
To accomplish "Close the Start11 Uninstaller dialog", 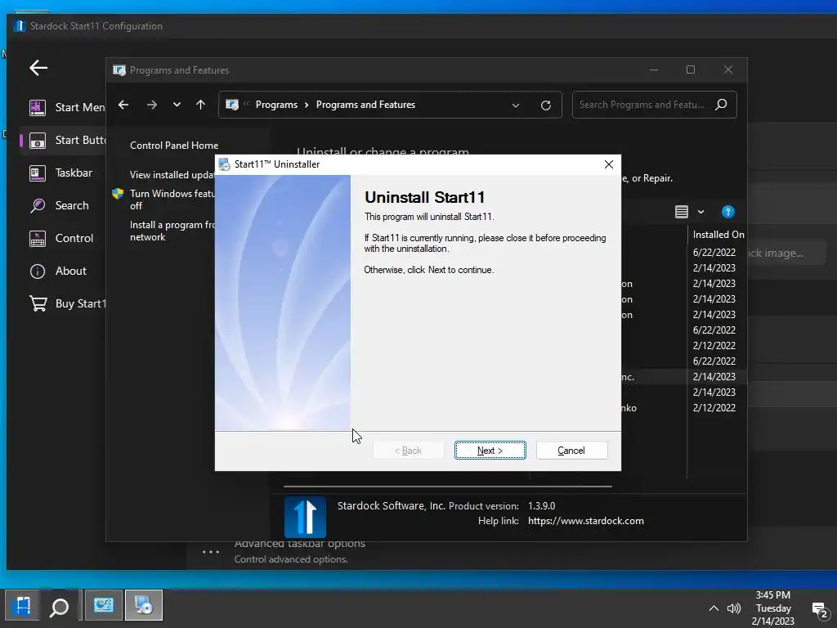I will (608, 164).
